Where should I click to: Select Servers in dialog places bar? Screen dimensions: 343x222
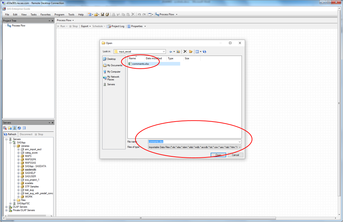click(109, 84)
